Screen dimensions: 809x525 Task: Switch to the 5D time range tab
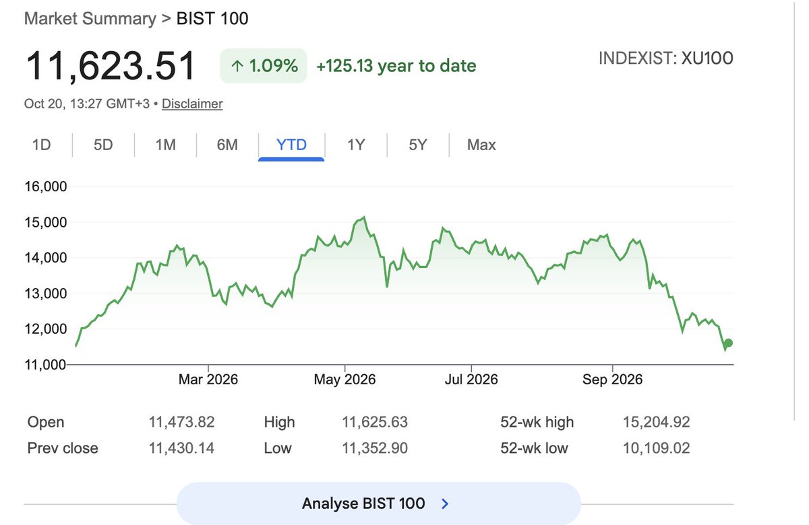(x=103, y=145)
